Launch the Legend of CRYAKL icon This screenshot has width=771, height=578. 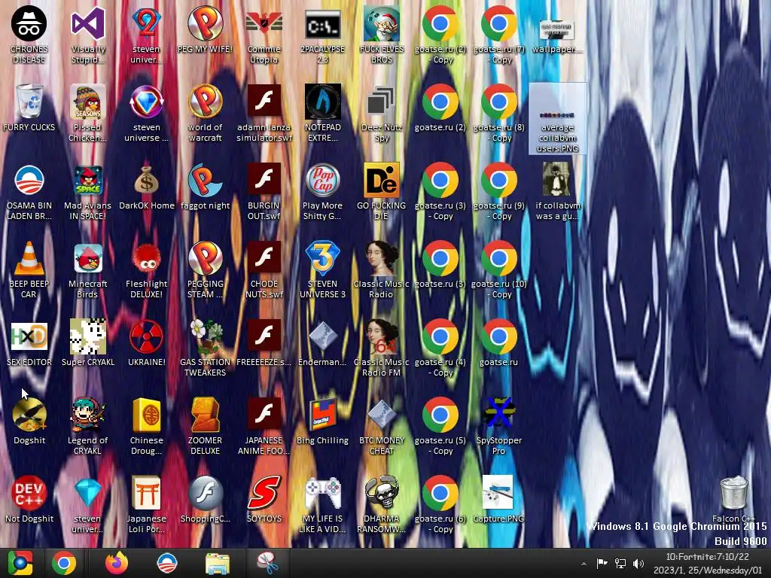click(x=87, y=426)
